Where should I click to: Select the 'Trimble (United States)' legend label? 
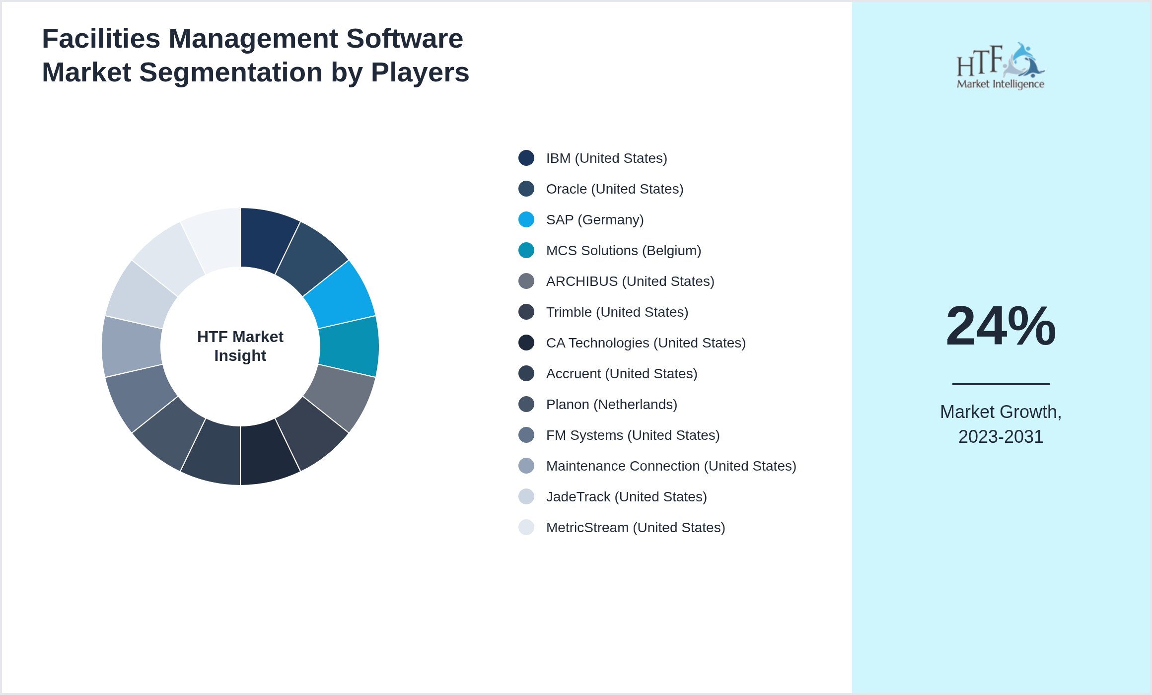pyautogui.click(x=617, y=312)
